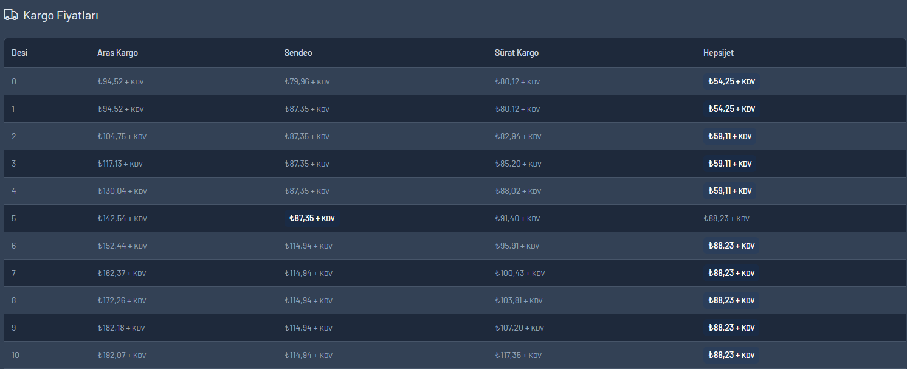Screen dimensions: 907x369
Task: Click Sendeo ₺114,94 price for desi 10
Action: click(308, 355)
